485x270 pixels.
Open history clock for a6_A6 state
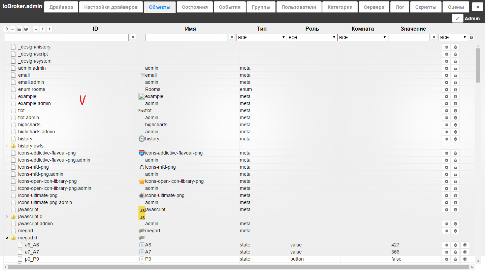[x=465, y=245]
